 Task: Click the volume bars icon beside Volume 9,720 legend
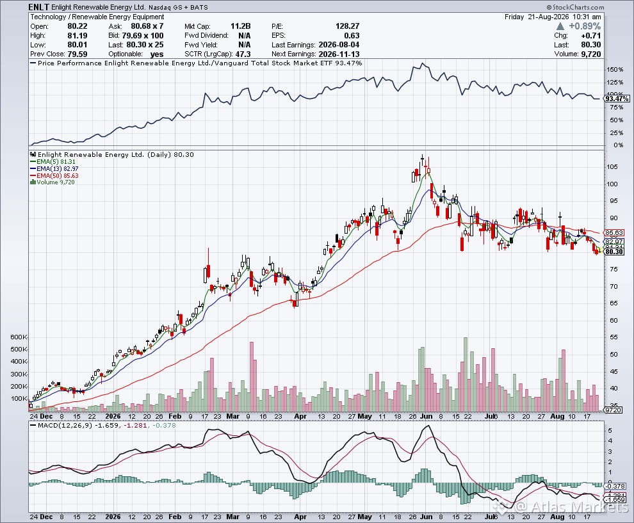[x=33, y=182]
